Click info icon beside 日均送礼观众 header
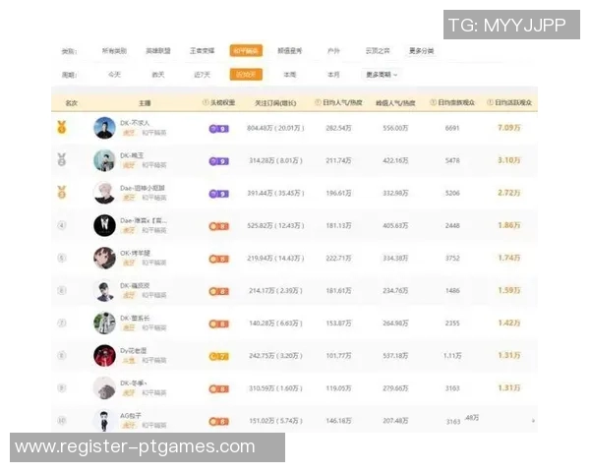This screenshot has width=590, height=472. pyautogui.click(x=433, y=102)
